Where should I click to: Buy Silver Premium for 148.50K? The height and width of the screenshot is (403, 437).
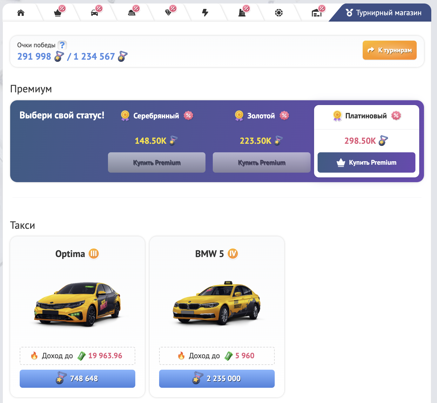coord(157,162)
